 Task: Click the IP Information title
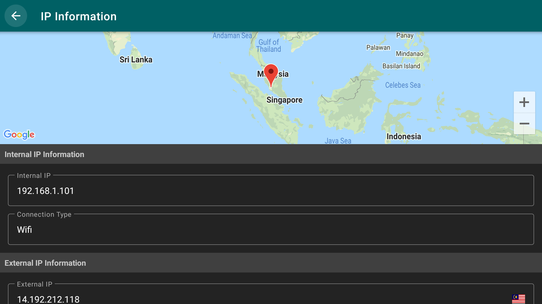(78, 16)
